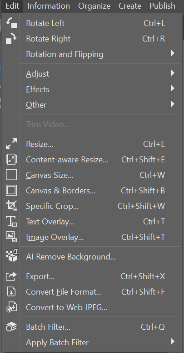
Task: Expand the Apply Batch Filter submenu
Action: tap(100, 342)
